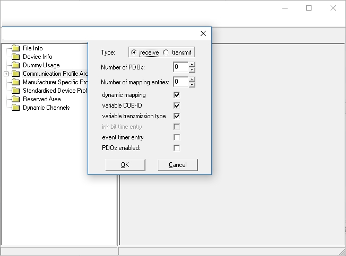Screen dimensions: 346x256
Task: Select the receive radio button
Action: pos(134,52)
